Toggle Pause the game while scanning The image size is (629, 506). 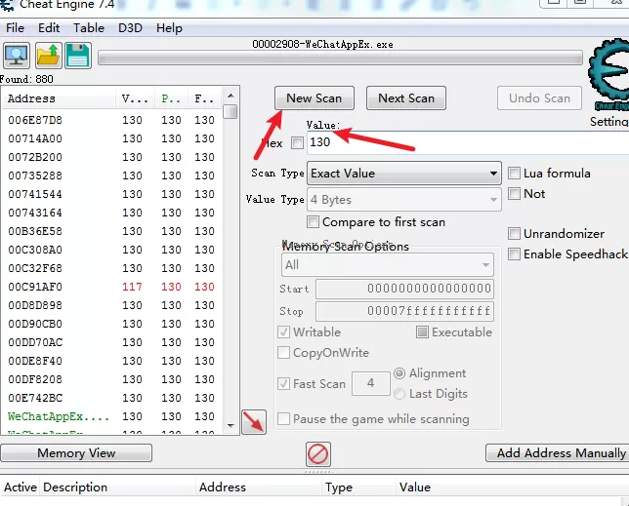(x=284, y=419)
